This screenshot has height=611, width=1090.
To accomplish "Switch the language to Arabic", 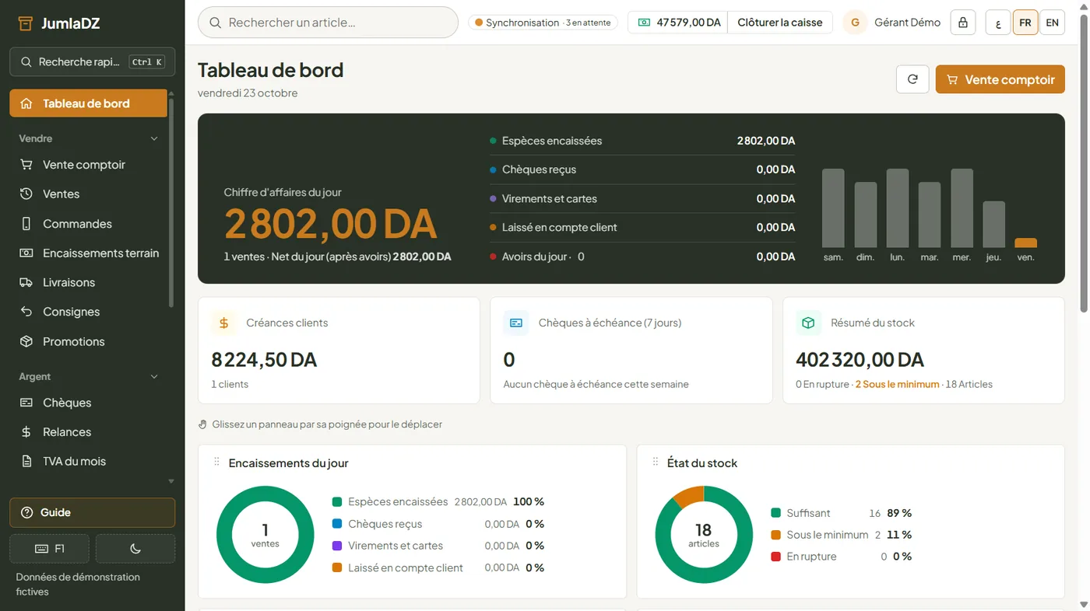I will (998, 23).
